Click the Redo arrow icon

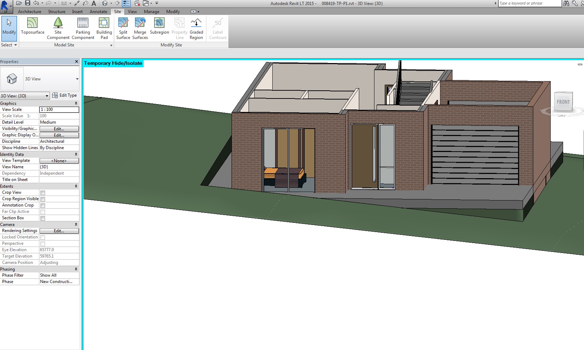(49, 3)
